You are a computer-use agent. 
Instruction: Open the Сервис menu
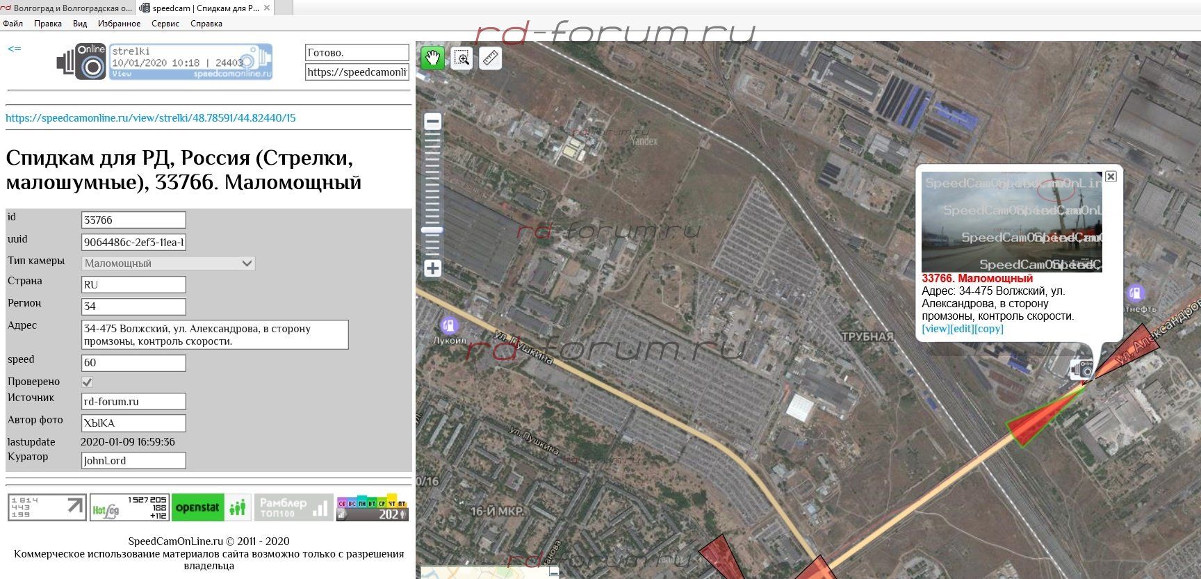(165, 24)
